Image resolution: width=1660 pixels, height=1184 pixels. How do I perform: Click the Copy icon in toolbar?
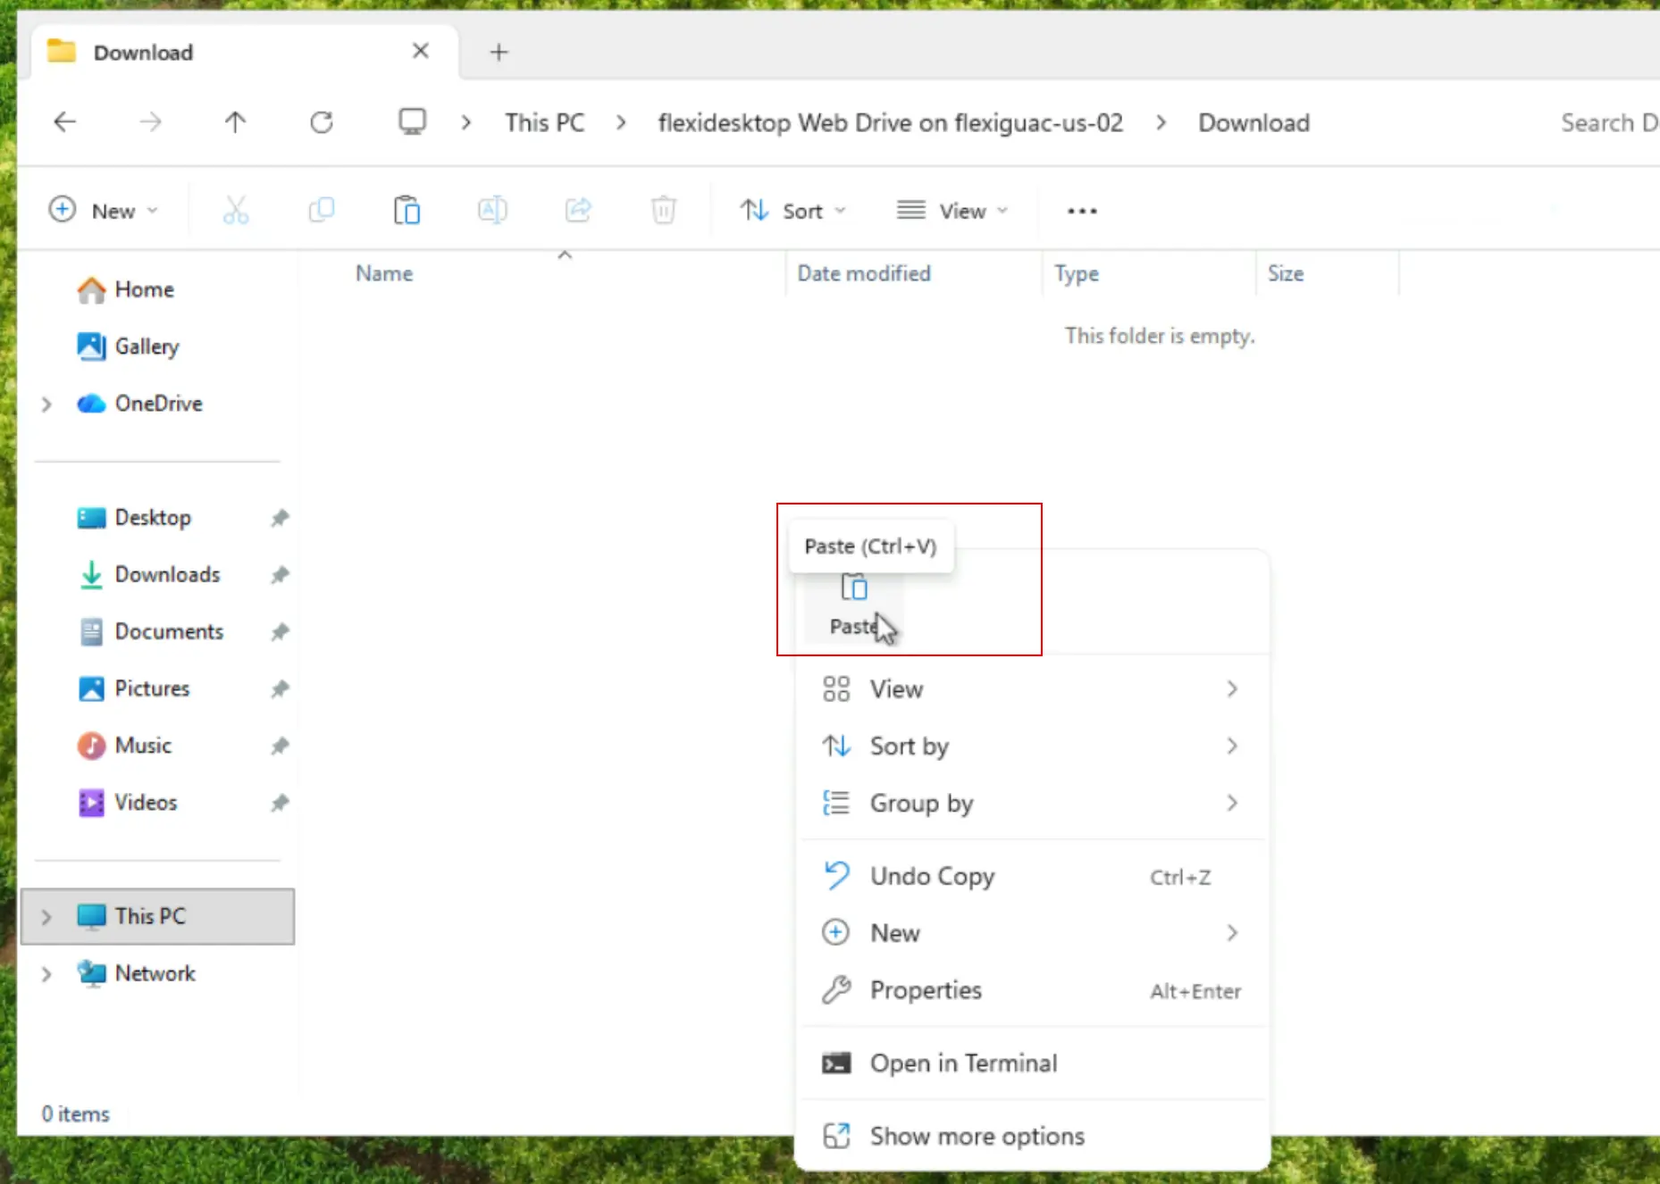coord(322,211)
